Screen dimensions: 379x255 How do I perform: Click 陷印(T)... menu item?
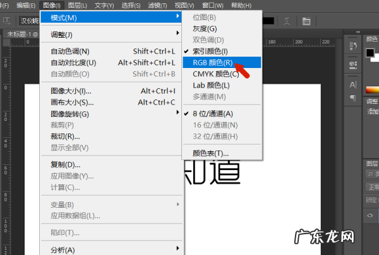pyautogui.click(x=111, y=232)
